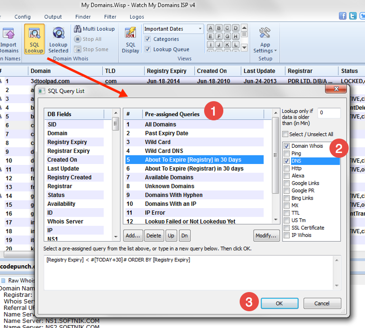Click the lookup age minutes field
This screenshot has width=365, height=328.
(329, 113)
